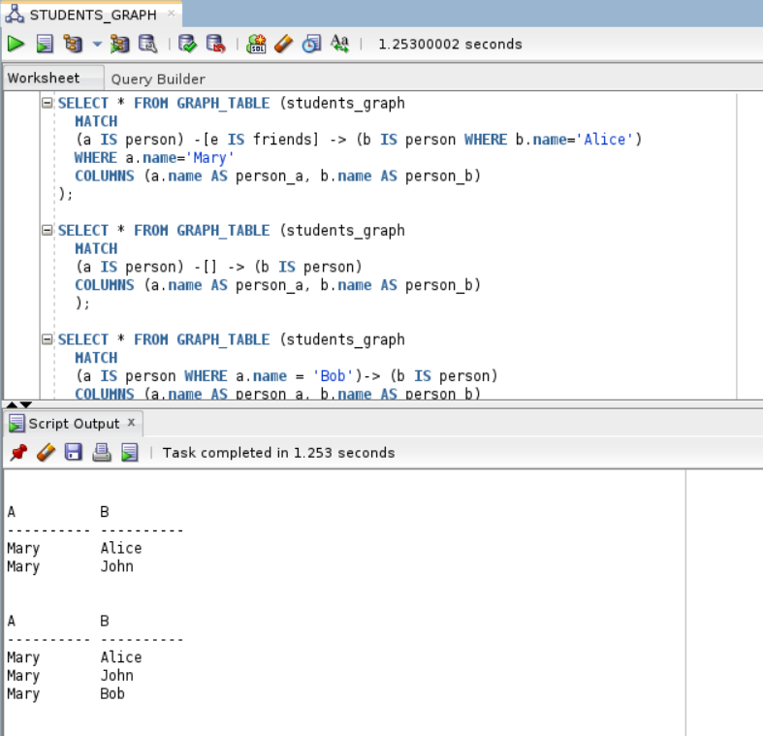
Task: Select the Worksheet tab
Action: tap(44, 78)
